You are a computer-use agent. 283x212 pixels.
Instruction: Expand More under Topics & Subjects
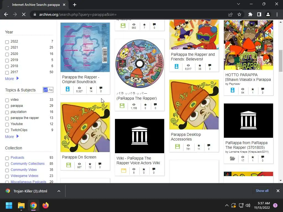(12, 136)
